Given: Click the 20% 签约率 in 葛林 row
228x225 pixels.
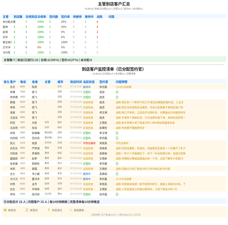Looking at the screenshot, I should coord(64,27).
